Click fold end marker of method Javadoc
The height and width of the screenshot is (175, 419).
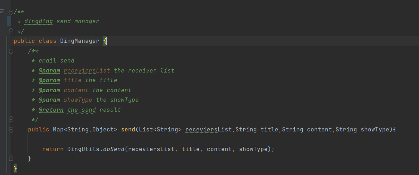point(11,119)
